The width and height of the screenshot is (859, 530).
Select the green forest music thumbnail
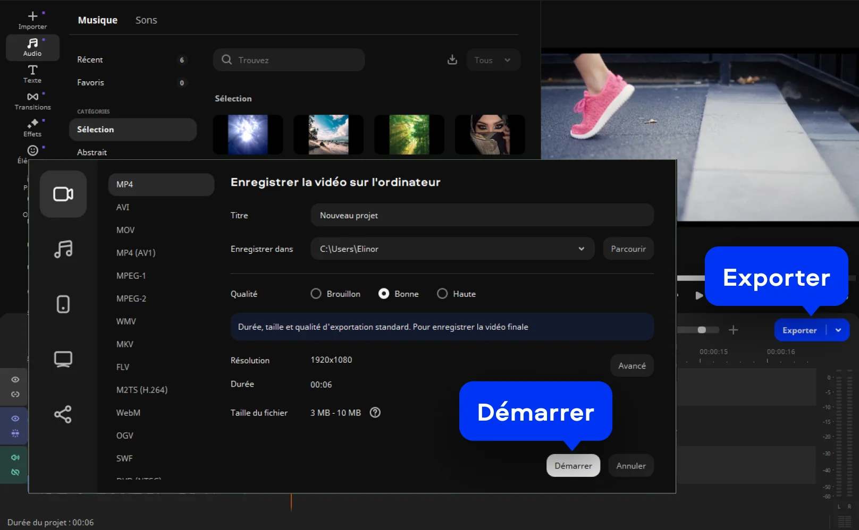tap(409, 135)
